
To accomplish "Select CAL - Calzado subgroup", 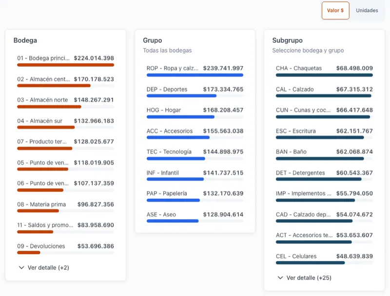I will (x=324, y=92).
